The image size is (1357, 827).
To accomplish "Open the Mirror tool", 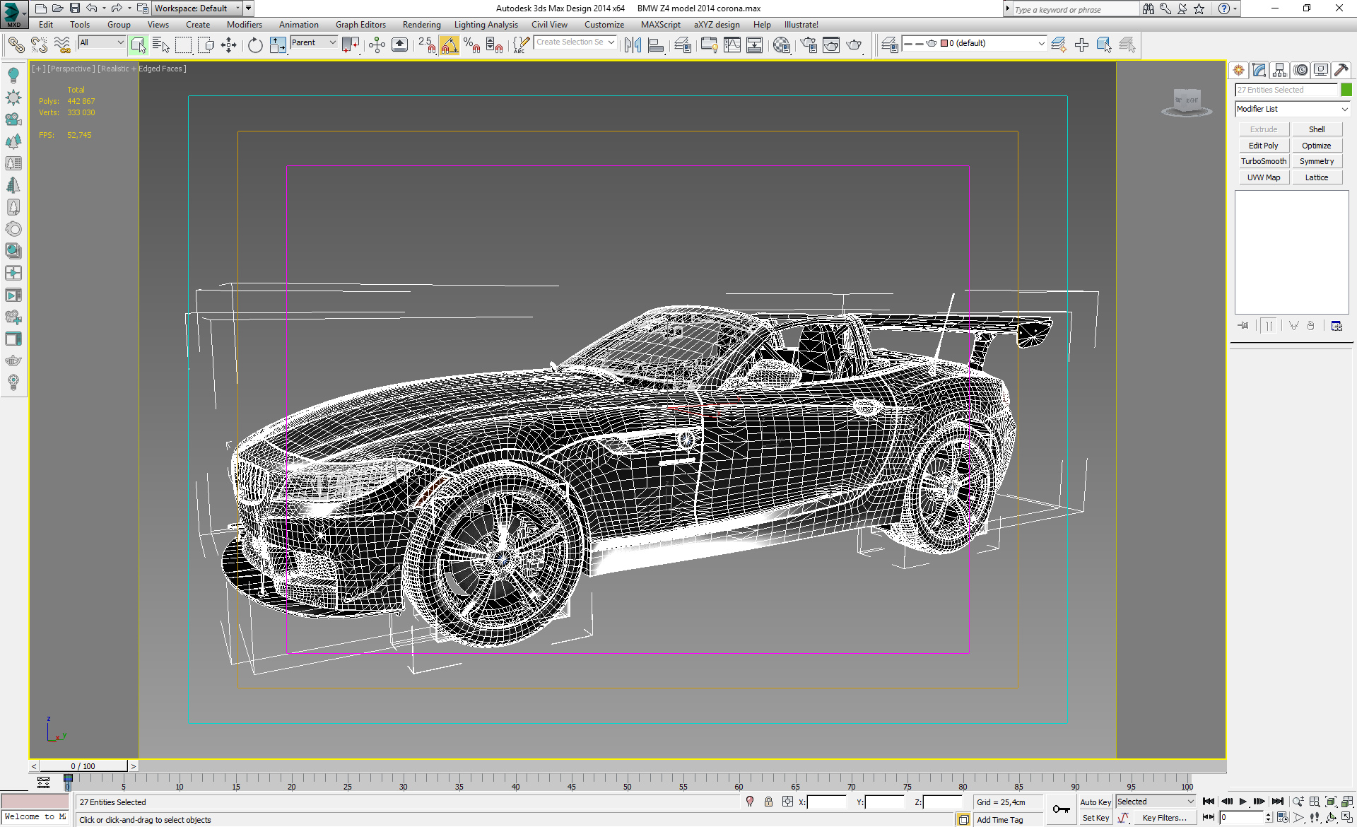I will pos(633,45).
